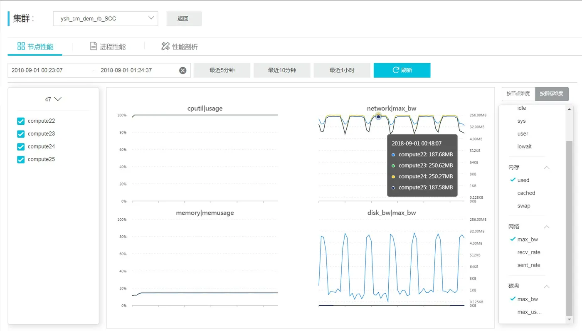Select the user CPU metric
This screenshot has width=582, height=331.
pyautogui.click(x=523, y=134)
